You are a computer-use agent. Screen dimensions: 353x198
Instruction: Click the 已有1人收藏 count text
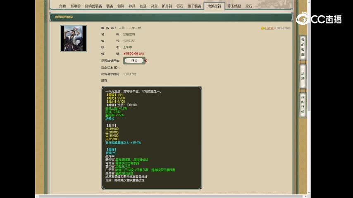click(x=283, y=28)
